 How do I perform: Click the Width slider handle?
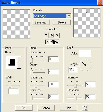[10, 85]
